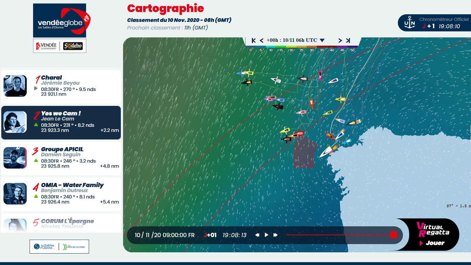
Task: Play the race timeline animation
Action: click(267, 235)
